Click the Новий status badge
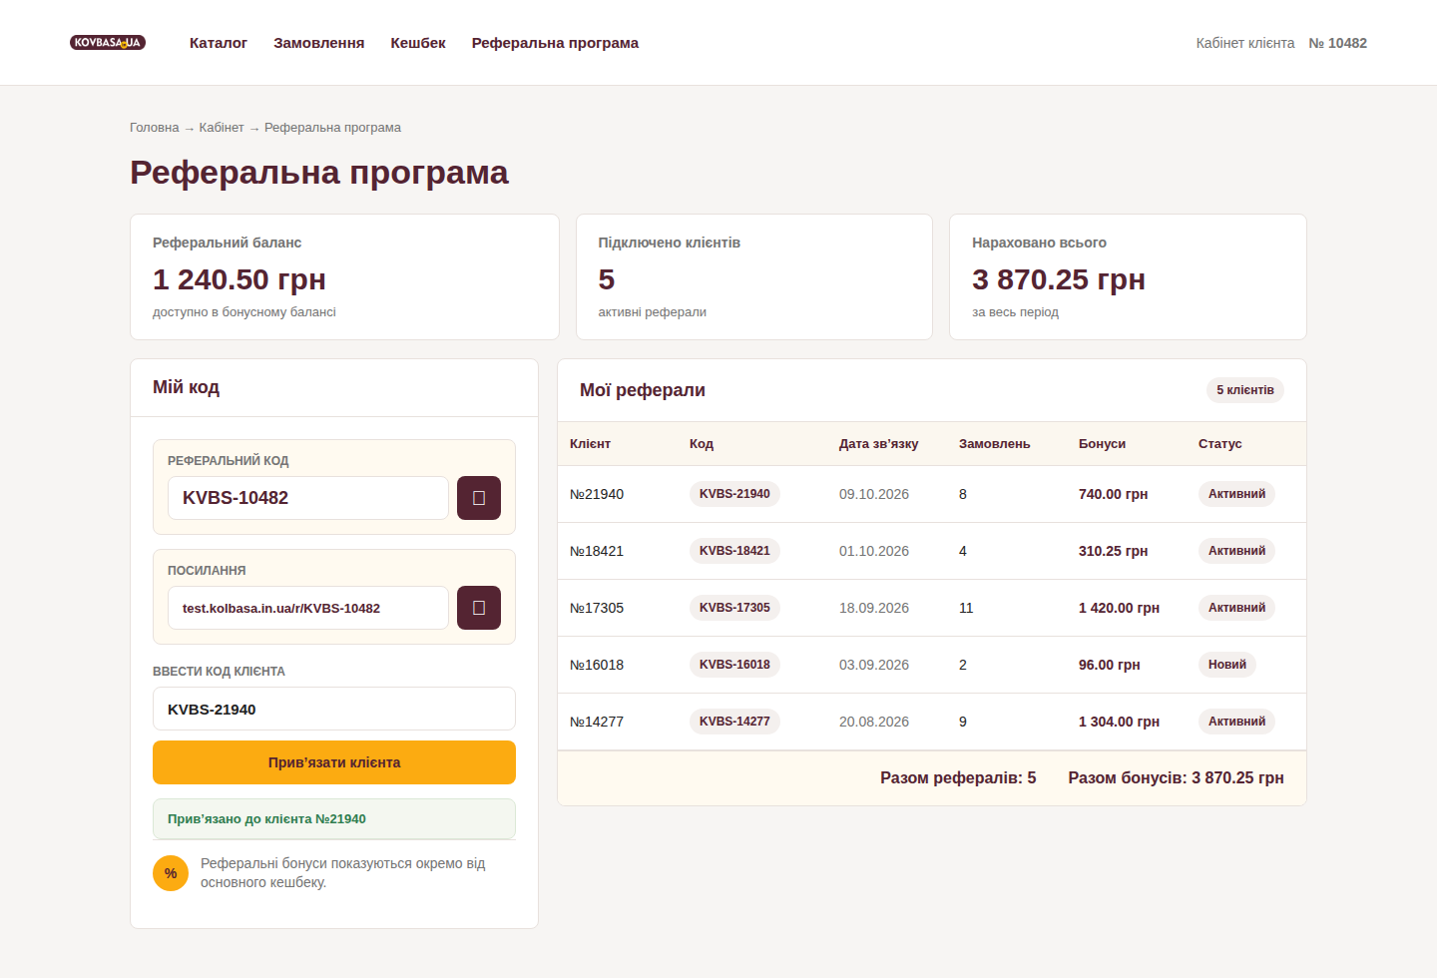The height and width of the screenshot is (978, 1437). (1227, 665)
